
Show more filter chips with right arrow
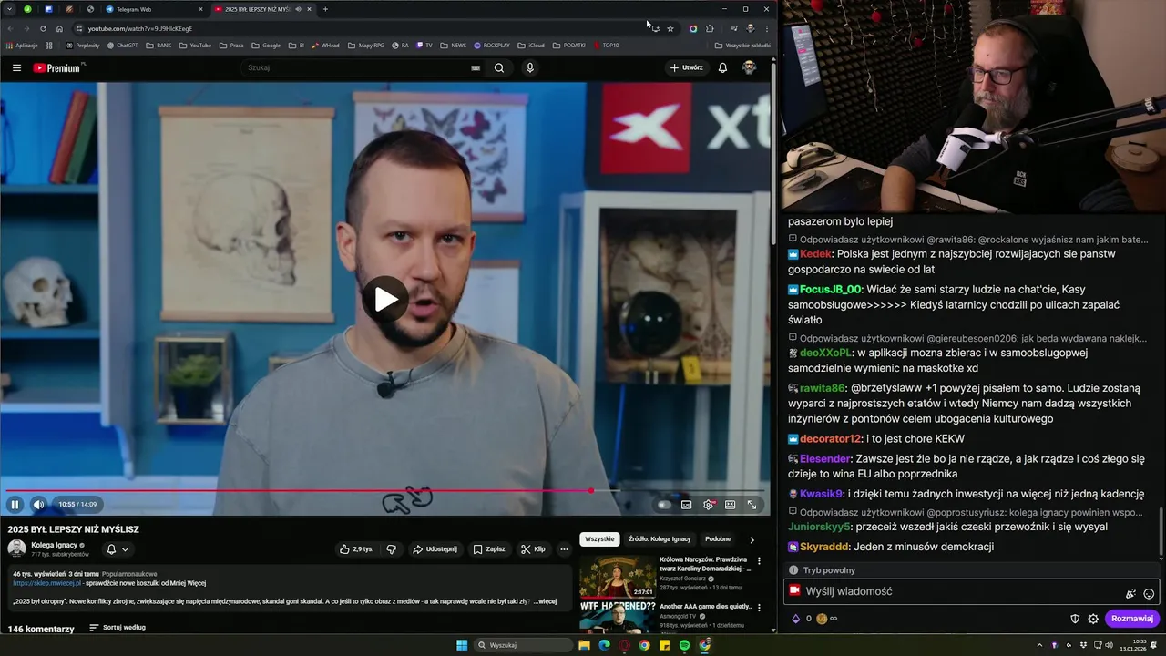(x=752, y=539)
